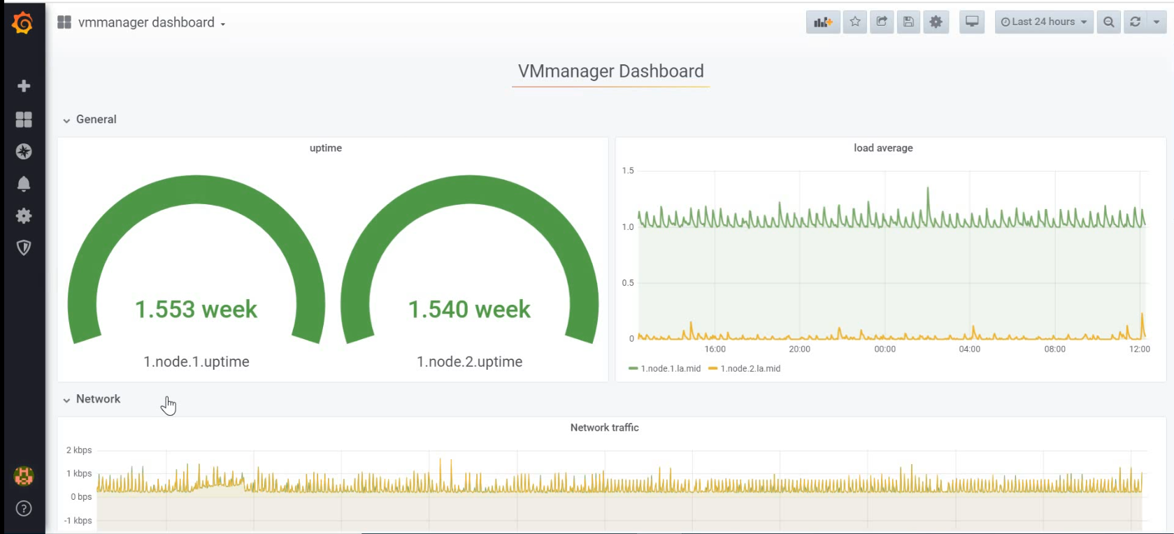Click the yellow 1.node.2.la.mid legend color swatch

pos(713,368)
